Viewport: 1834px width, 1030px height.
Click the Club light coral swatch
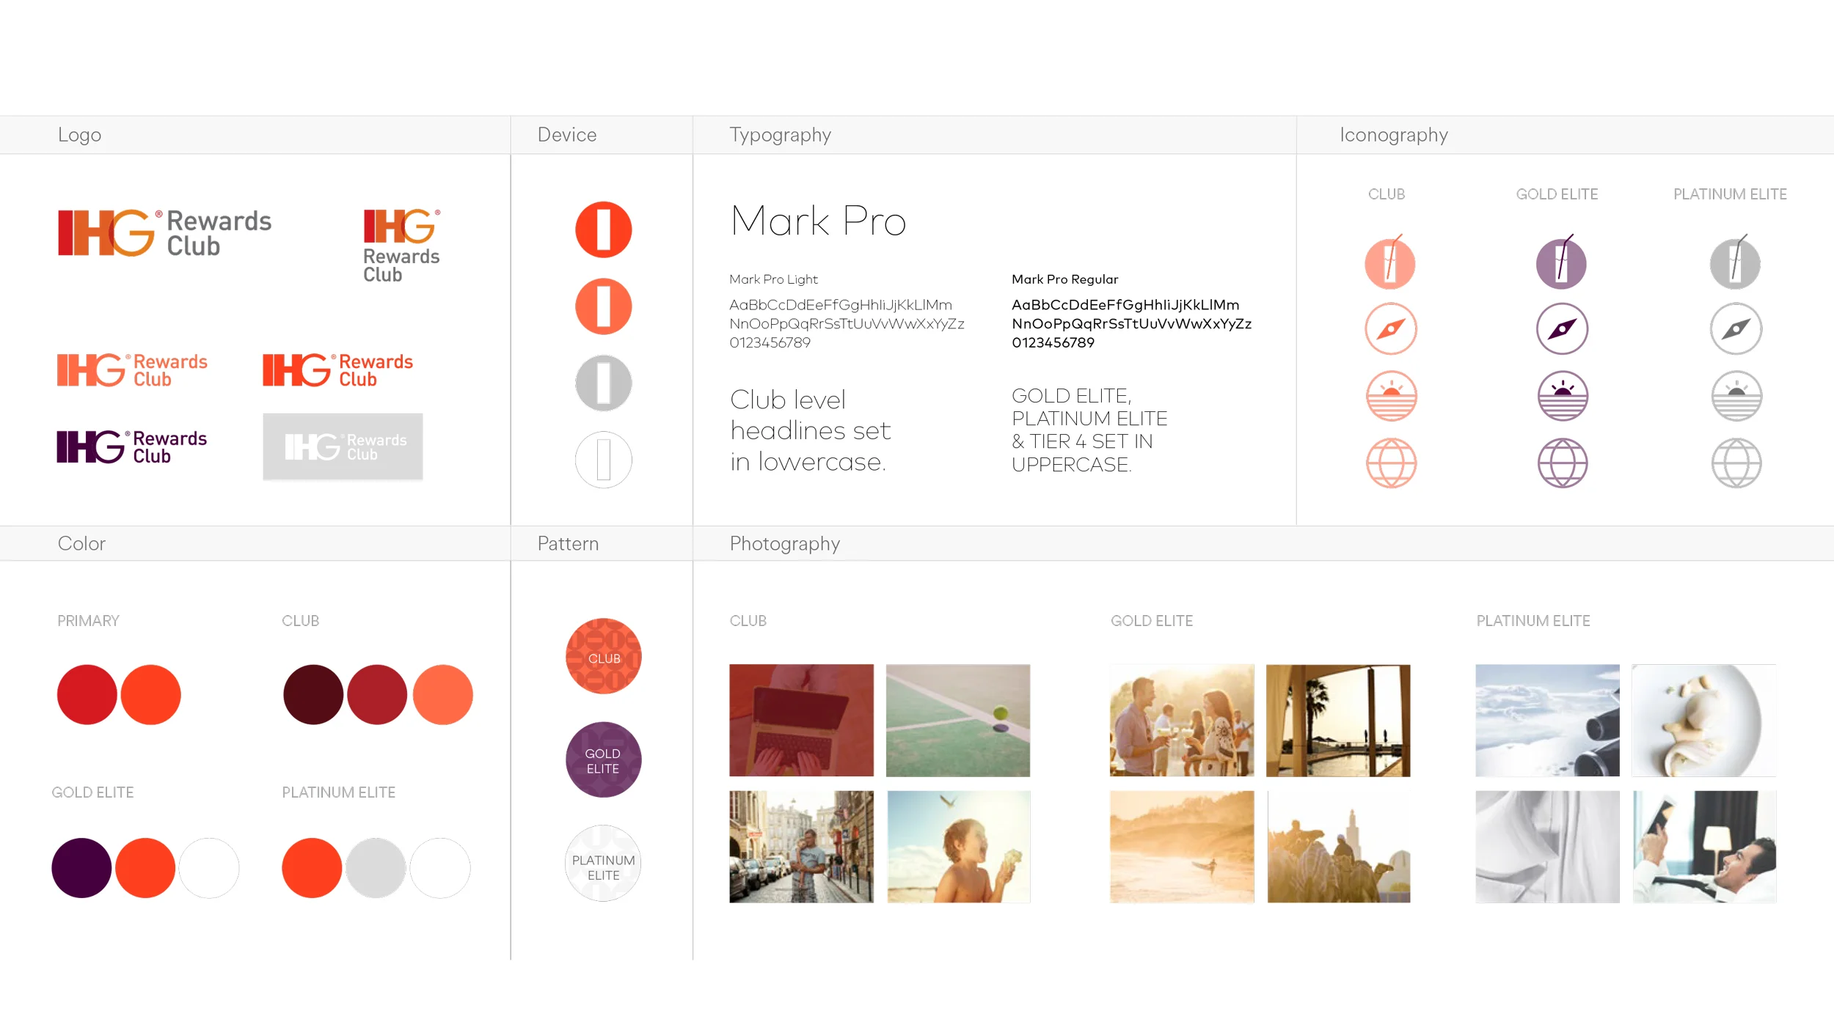coord(443,695)
